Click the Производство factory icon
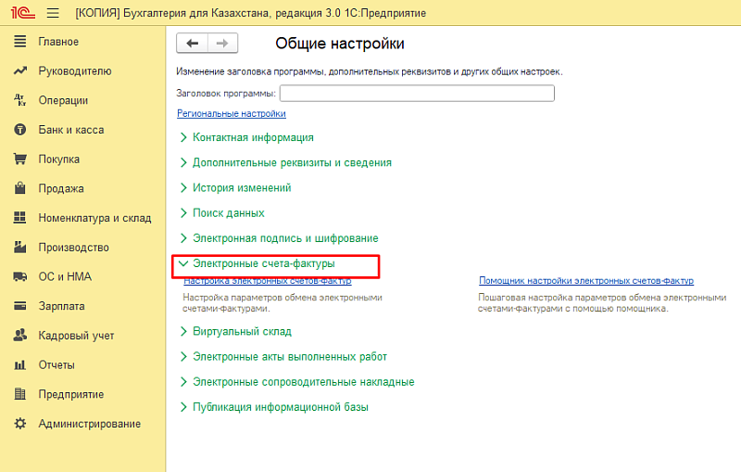 19,248
